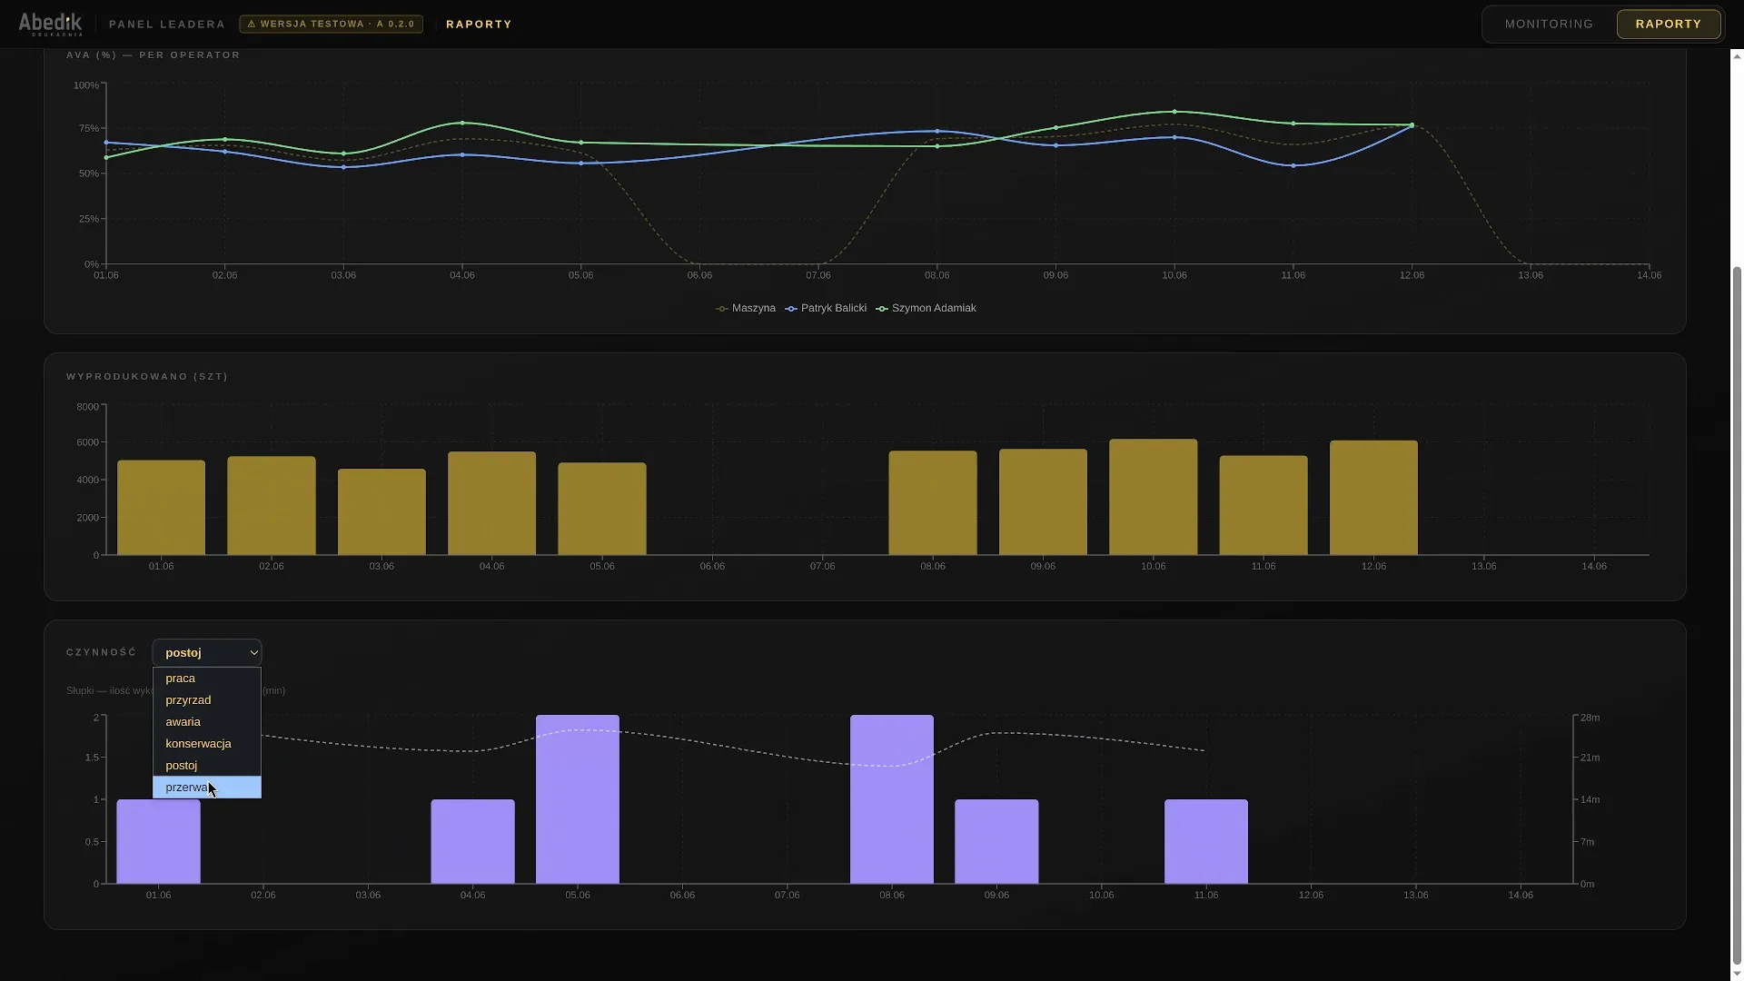Toggle Patryk Balicki series in legend
Viewport: 1744px width, 981px height.
pos(826,308)
